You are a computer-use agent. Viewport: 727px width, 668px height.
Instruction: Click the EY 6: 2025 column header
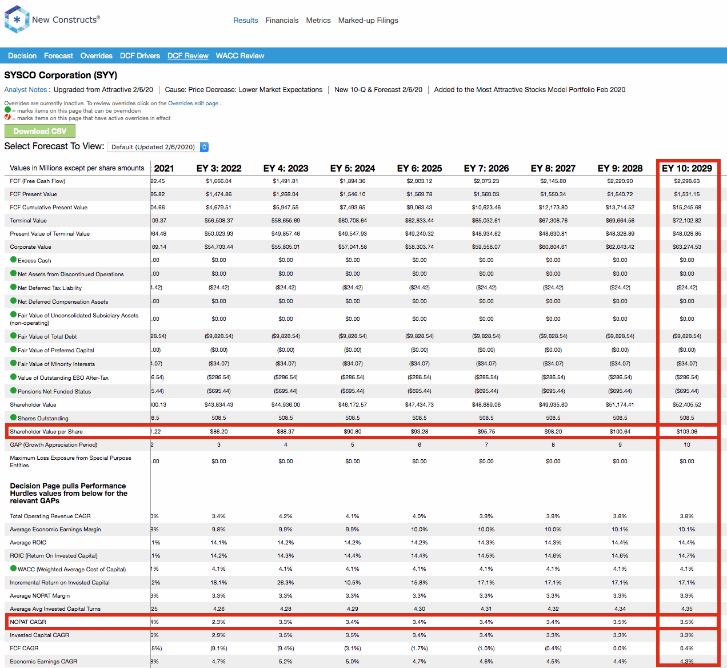(x=420, y=168)
